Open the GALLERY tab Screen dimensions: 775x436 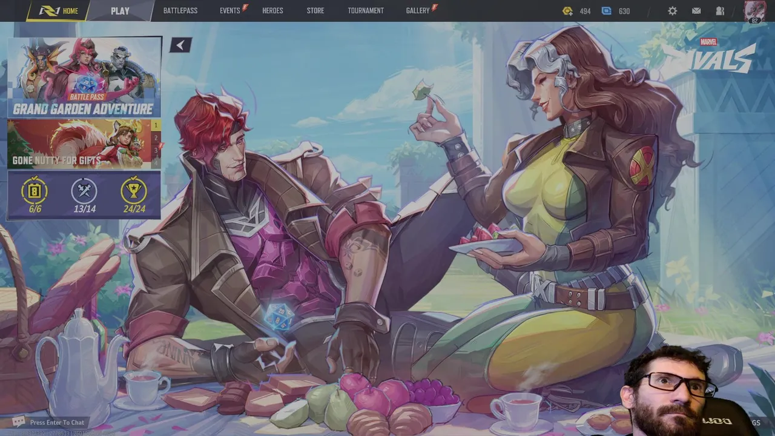(418, 11)
